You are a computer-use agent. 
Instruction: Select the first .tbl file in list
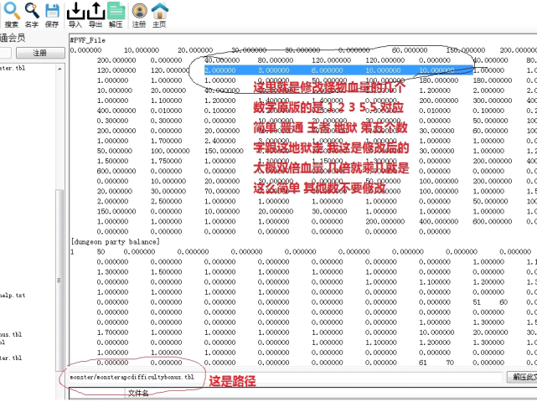click(x=17, y=68)
